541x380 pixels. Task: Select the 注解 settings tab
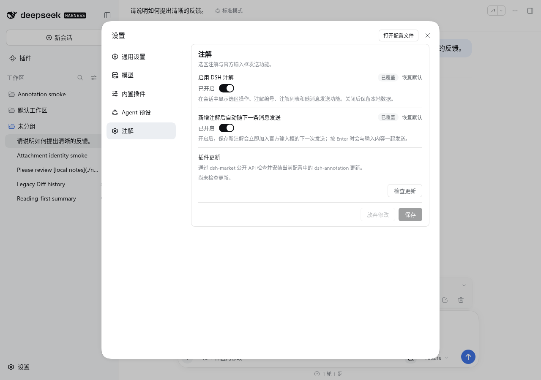(x=141, y=131)
